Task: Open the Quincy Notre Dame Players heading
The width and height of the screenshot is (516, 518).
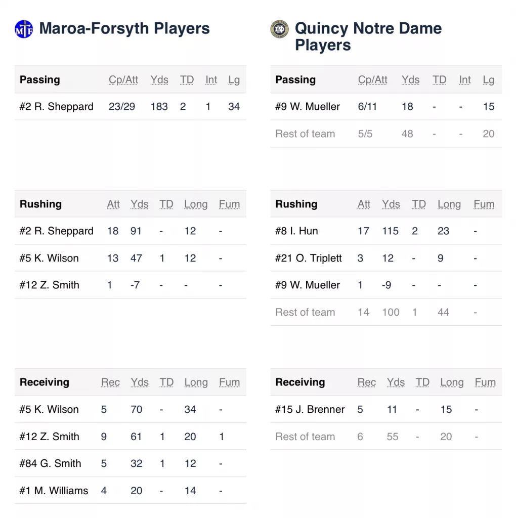Action: (x=368, y=36)
